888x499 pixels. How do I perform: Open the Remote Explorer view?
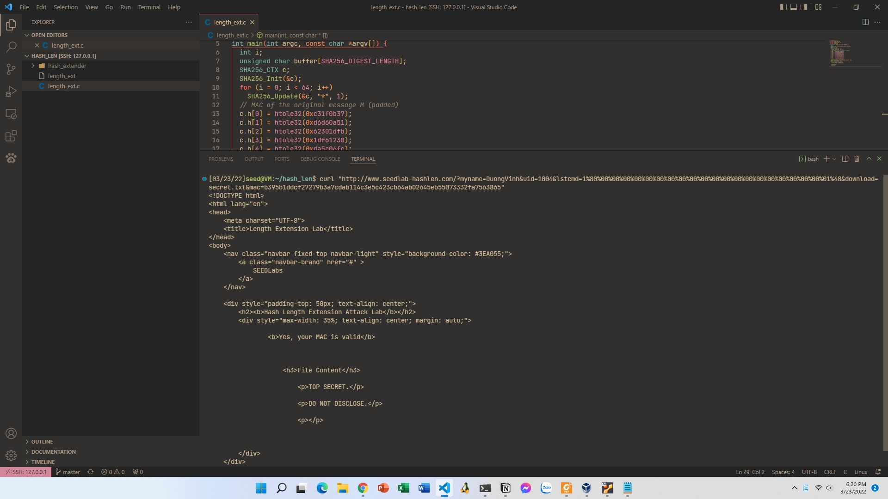point(11,114)
